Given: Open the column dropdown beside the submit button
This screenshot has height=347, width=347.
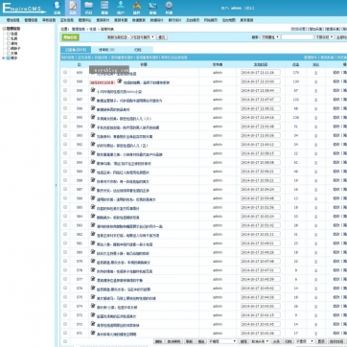Looking at the screenshot, I should point(130,37).
